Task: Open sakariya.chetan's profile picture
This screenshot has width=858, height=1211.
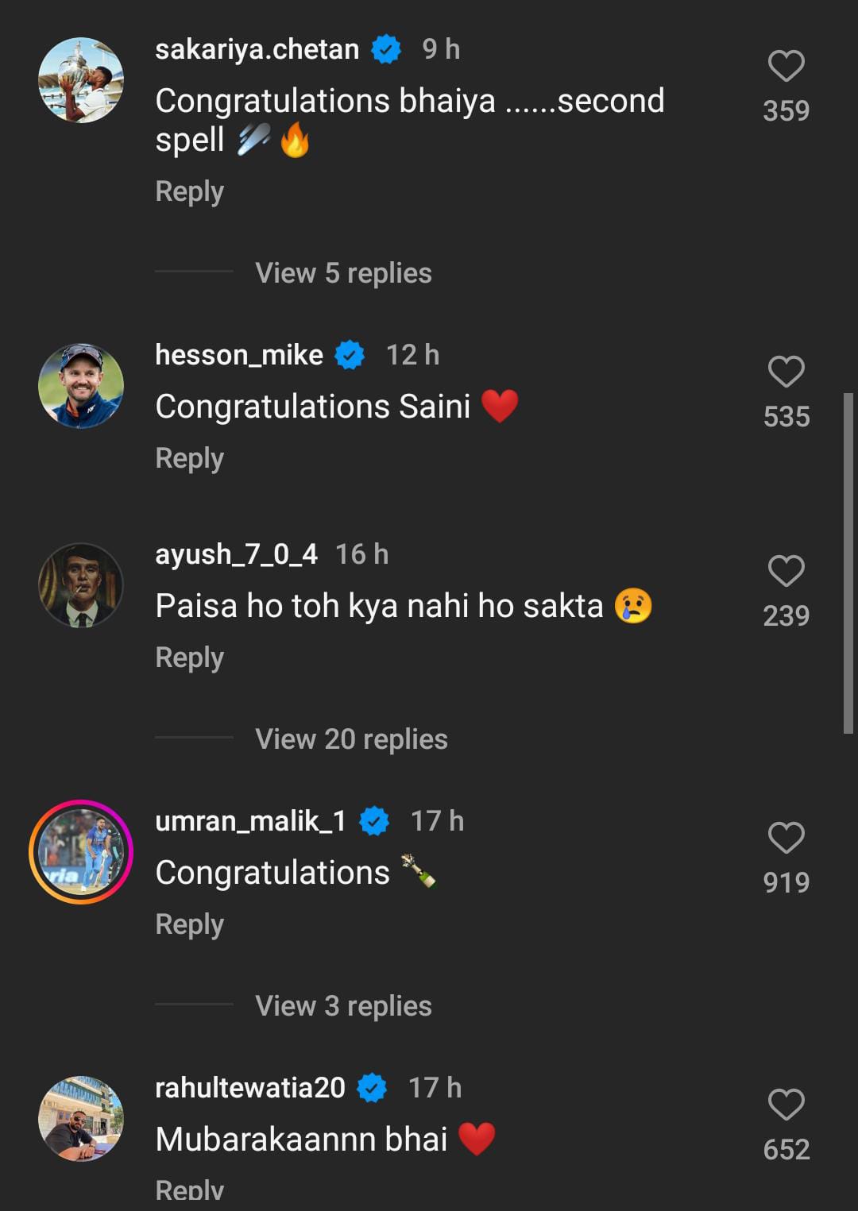Action: pyautogui.click(x=81, y=80)
